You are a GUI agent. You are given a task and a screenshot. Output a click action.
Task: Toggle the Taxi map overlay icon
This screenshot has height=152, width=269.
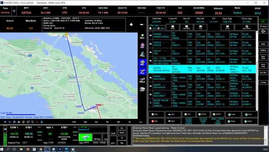click(x=142, y=71)
